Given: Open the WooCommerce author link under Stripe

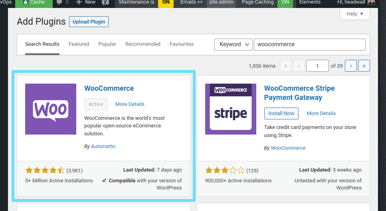Looking at the screenshot, I should 288,148.
